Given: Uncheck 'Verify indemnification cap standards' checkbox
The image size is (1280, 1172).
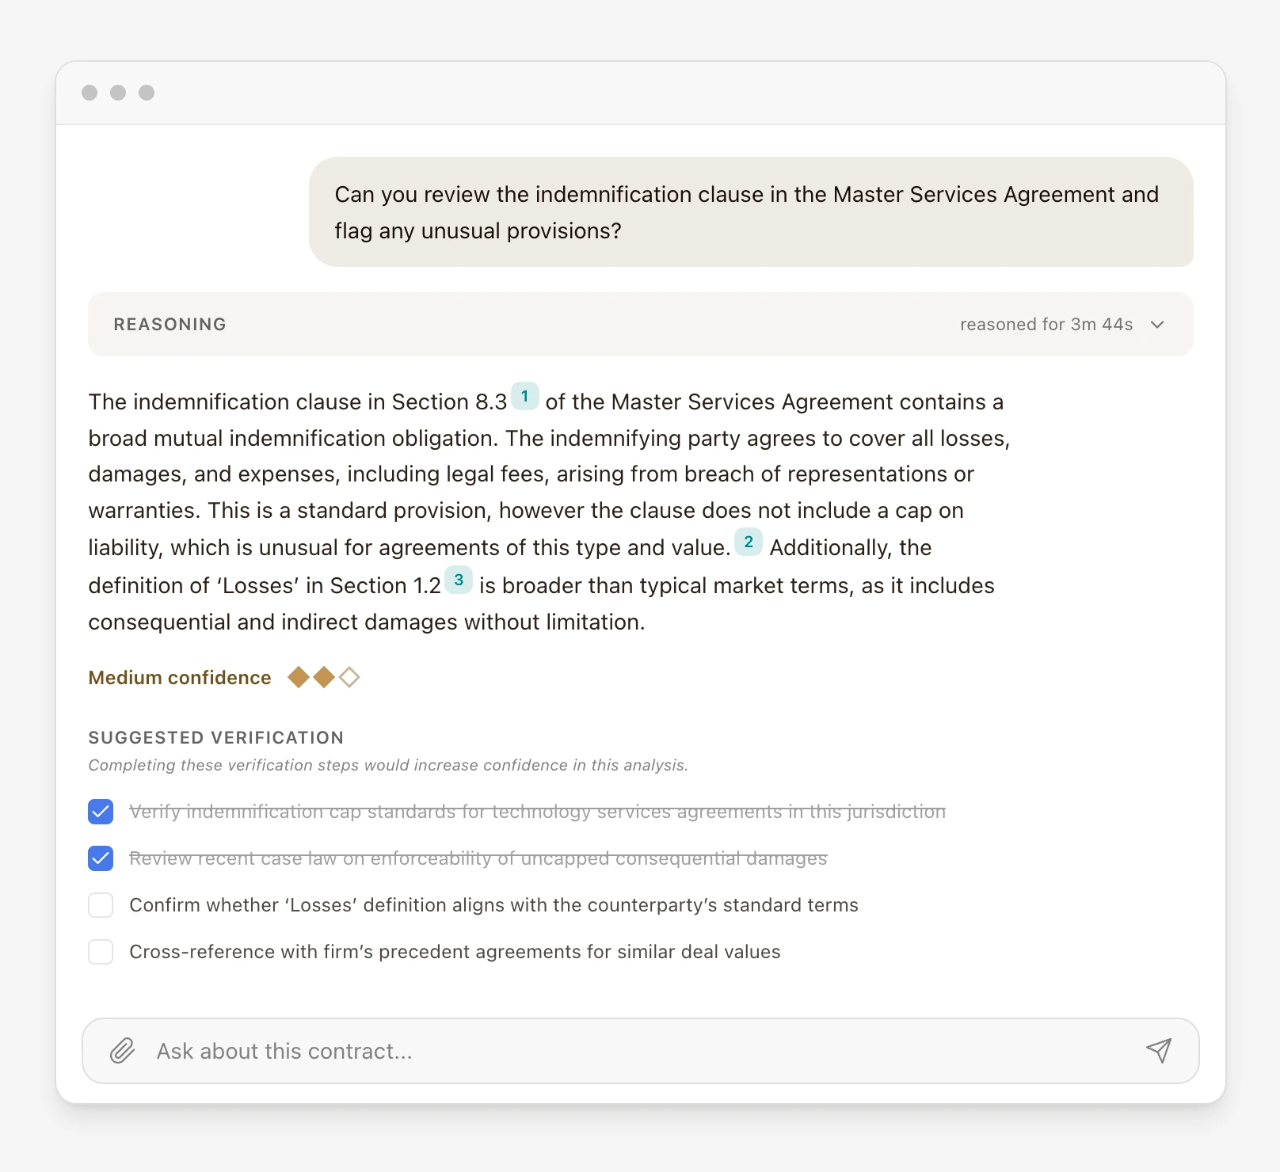Looking at the screenshot, I should coord(101,812).
